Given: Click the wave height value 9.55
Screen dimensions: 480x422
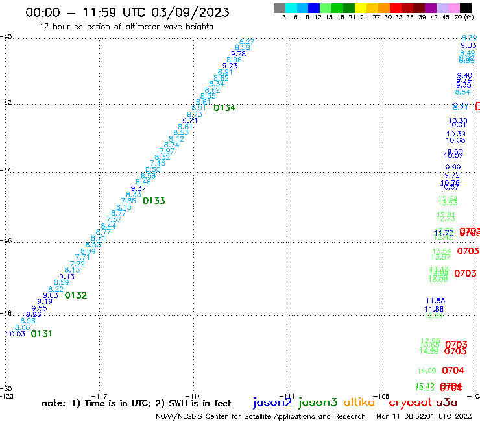Looking at the screenshot, I should click(x=40, y=308).
